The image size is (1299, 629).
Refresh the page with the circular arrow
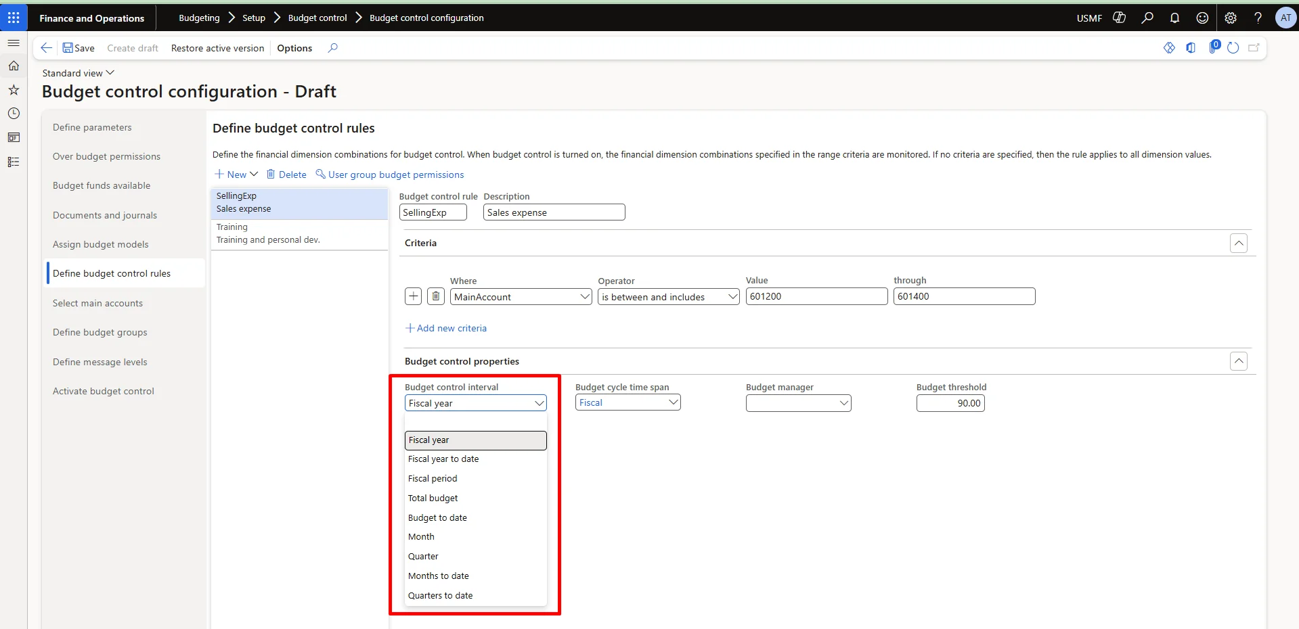1233,47
